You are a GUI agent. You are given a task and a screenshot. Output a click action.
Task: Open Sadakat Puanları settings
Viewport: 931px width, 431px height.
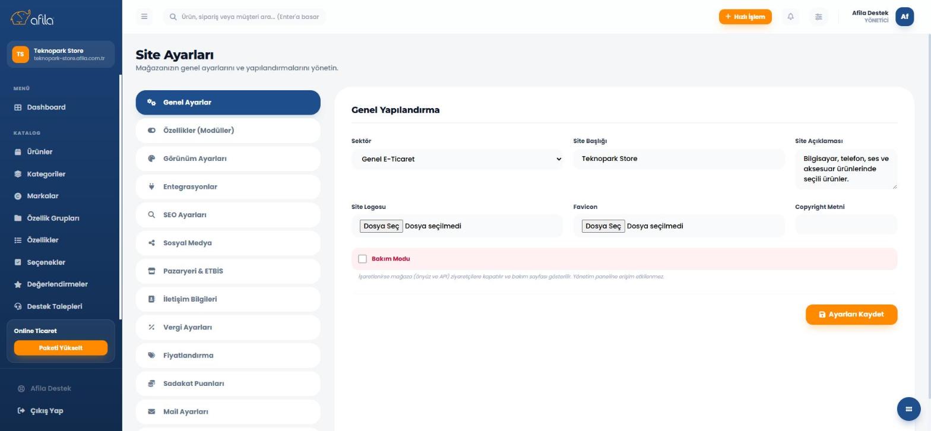tap(228, 384)
